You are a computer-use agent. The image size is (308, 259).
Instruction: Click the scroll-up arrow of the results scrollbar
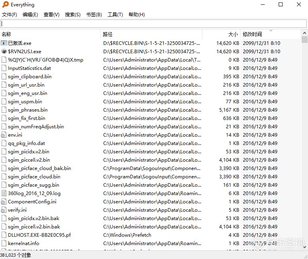click(x=304, y=33)
